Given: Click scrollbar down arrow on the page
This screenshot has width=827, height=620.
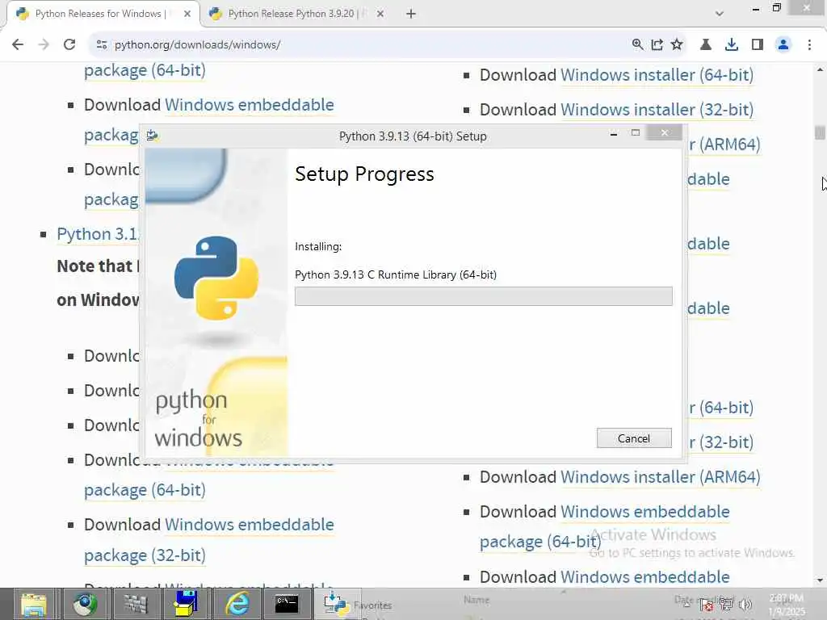Looking at the screenshot, I should pyautogui.click(x=820, y=580).
